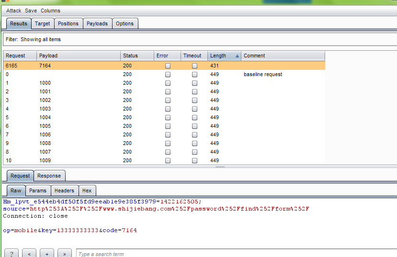Toggle Timeout checkbox for payload 1003
397x257 pixels.
pos(194,109)
